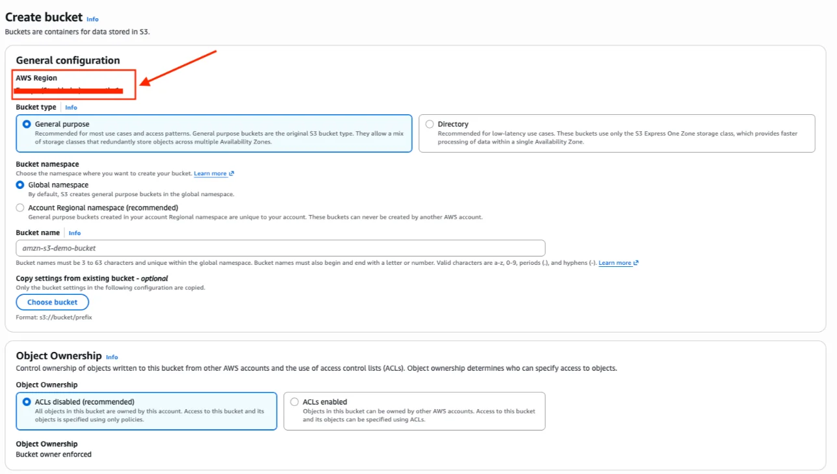837x474 pixels.
Task: Click 'Buckets are containers for data stored in S3' text
Action: click(x=77, y=31)
